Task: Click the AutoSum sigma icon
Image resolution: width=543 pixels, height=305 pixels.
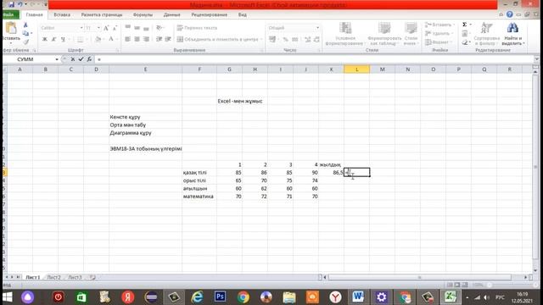Action: pos(465,25)
